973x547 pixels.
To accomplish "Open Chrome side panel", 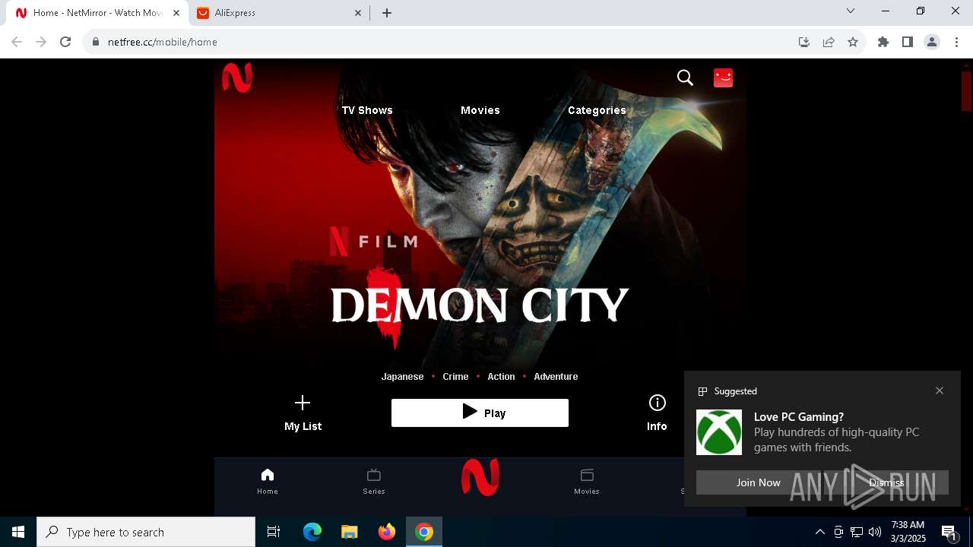I will click(x=908, y=42).
